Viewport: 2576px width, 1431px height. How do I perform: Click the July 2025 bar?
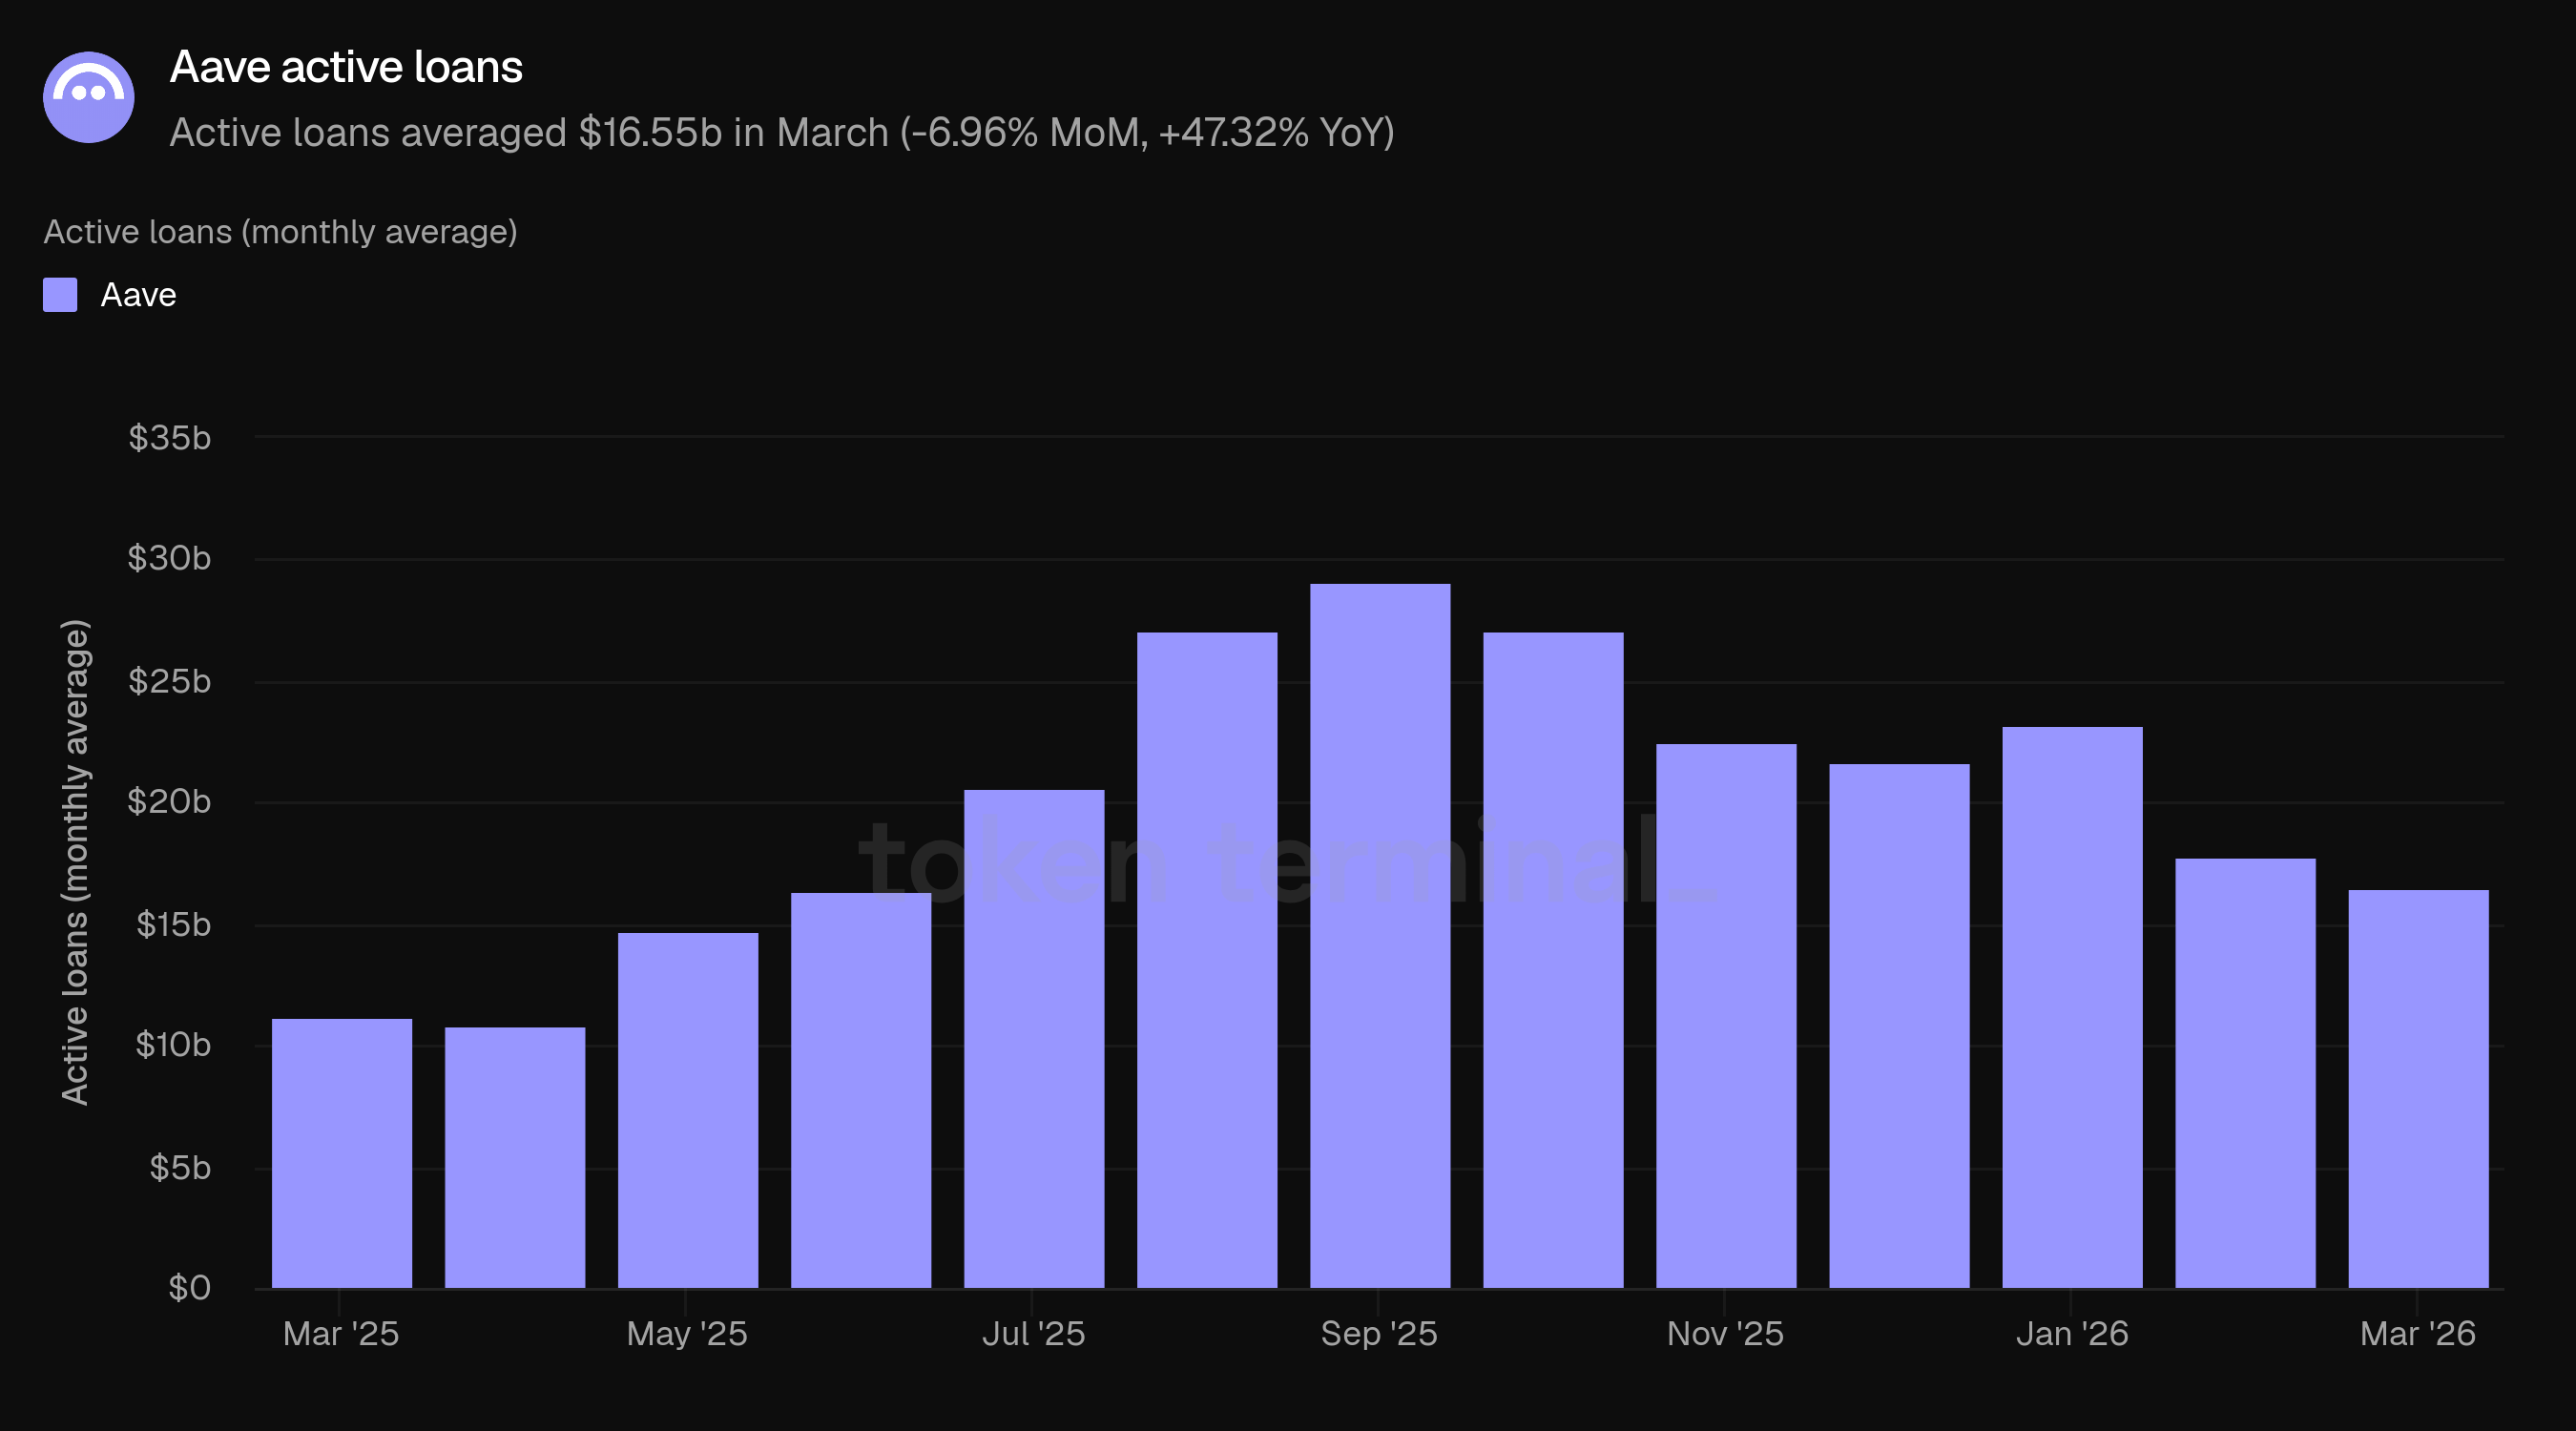(x=1033, y=1038)
